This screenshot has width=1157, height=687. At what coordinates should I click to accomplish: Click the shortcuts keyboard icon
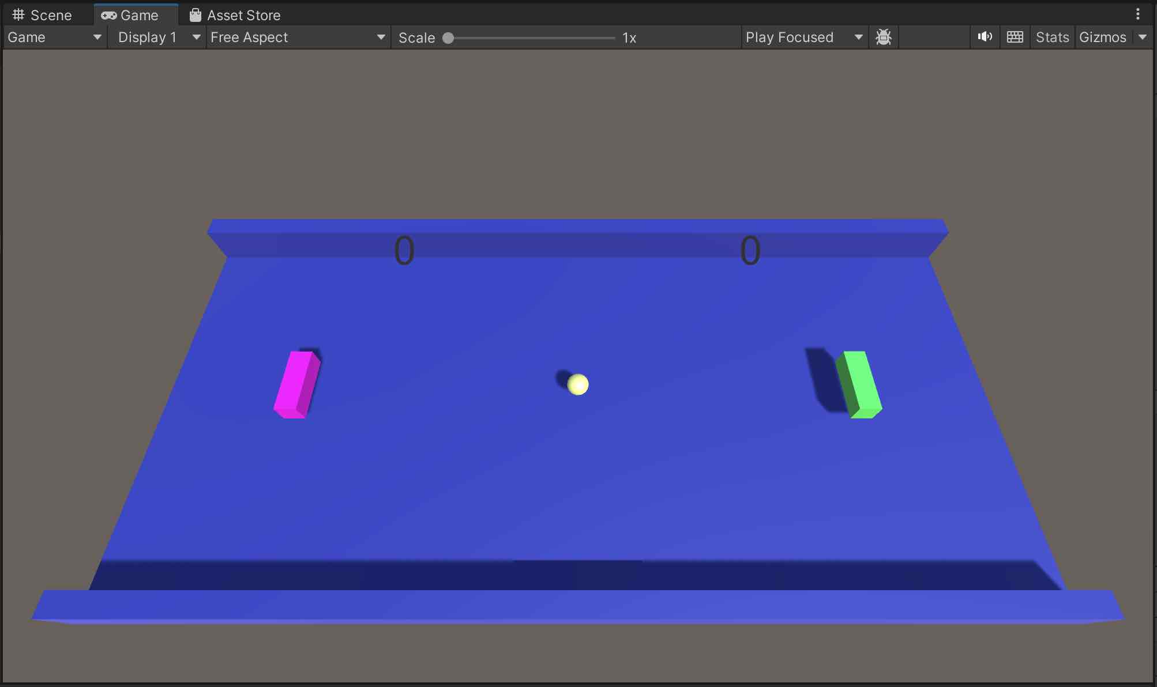pos(1015,37)
